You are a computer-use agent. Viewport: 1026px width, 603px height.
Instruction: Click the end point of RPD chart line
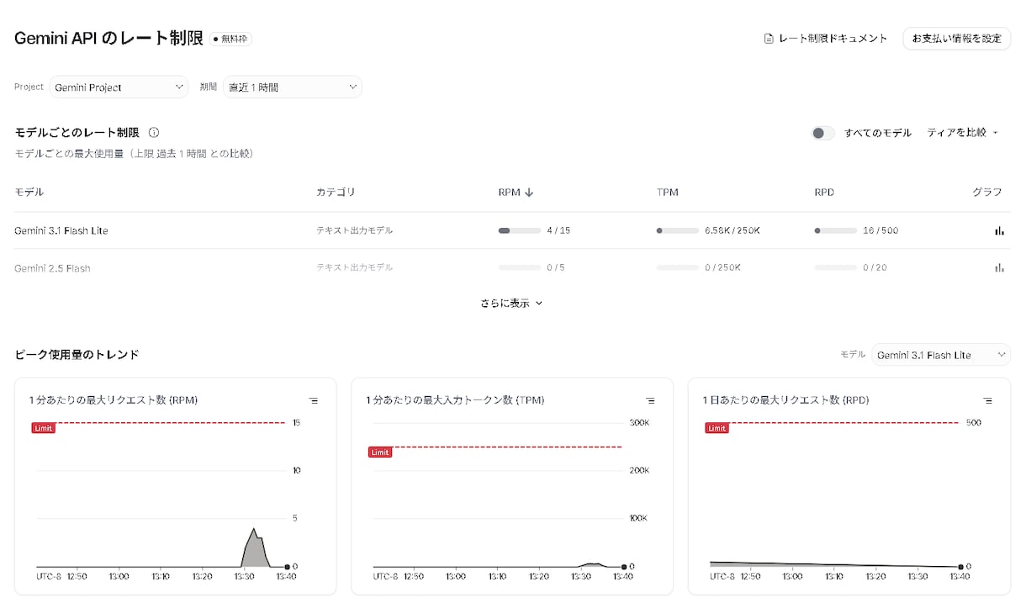(960, 567)
